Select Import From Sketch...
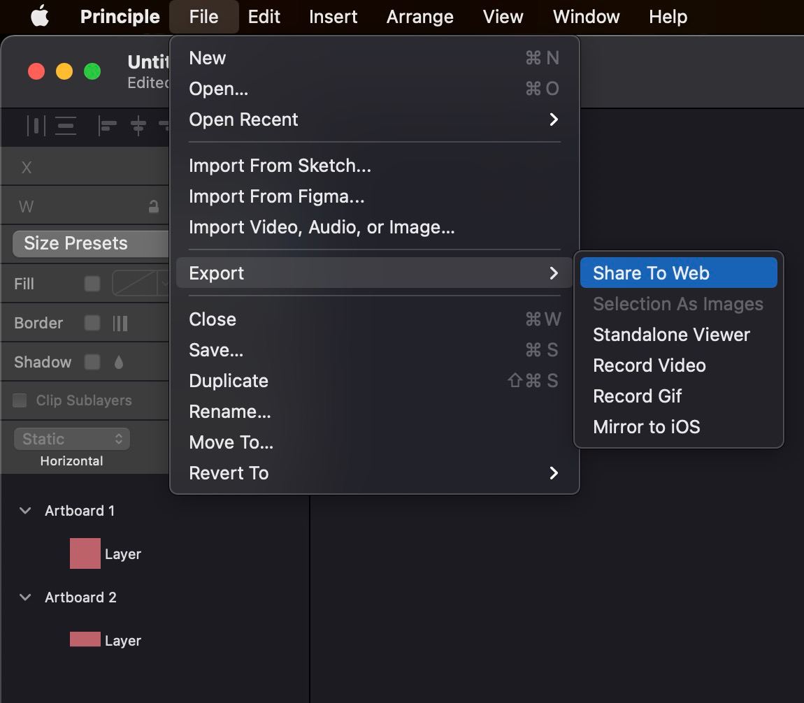This screenshot has width=804, height=703. [x=374, y=166]
